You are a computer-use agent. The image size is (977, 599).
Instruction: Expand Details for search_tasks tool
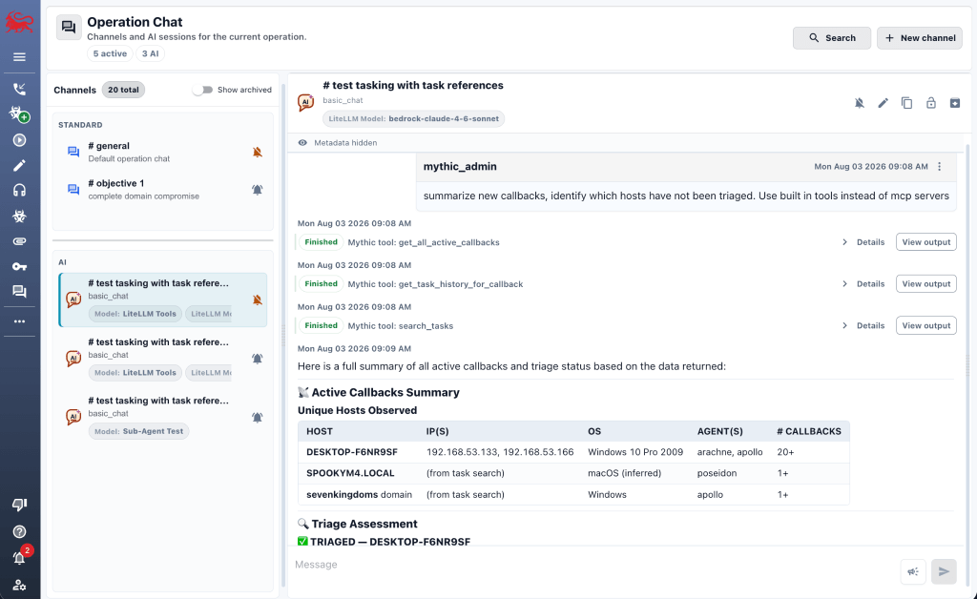863,325
